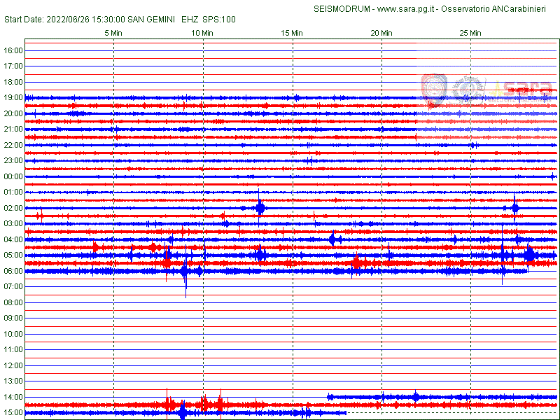Click the 10:00 hour label
The image size is (560, 420).
(x=13, y=335)
